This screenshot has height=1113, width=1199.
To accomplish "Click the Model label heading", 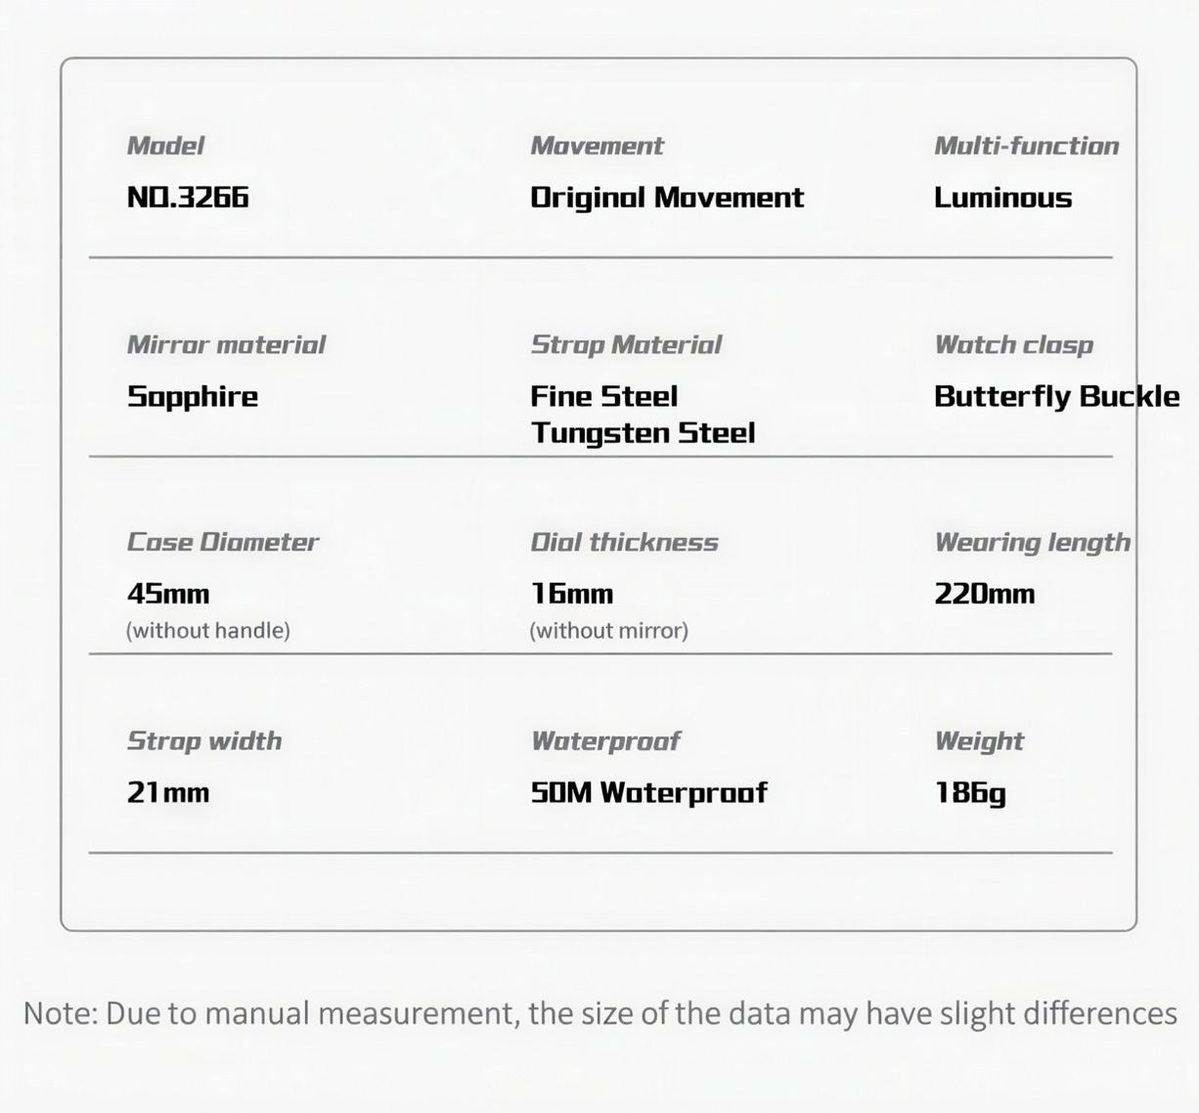I will pyautogui.click(x=165, y=146).
